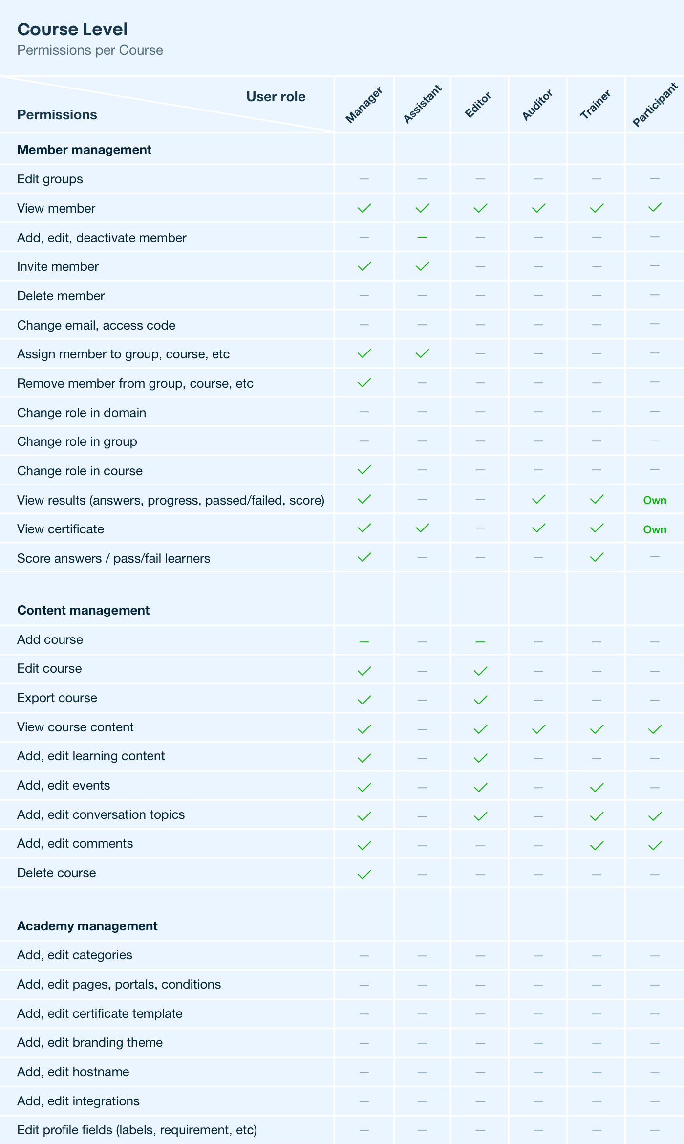Click Manager checkmark in Delete course row
This screenshot has width=684, height=1144.
364,874
